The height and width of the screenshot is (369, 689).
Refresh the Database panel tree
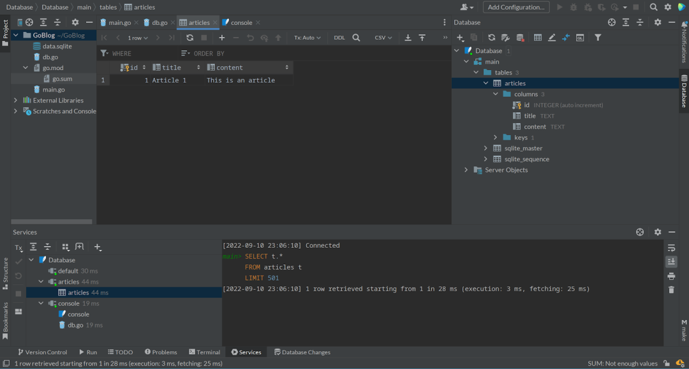pyautogui.click(x=491, y=38)
